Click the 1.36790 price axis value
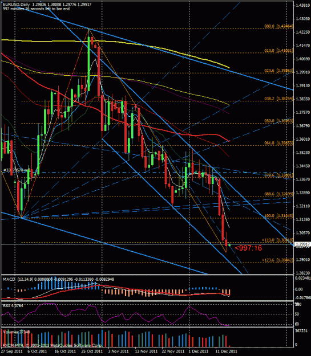The width and height of the screenshot is (311, 356). pyautogui.click(x=302, y=126)
